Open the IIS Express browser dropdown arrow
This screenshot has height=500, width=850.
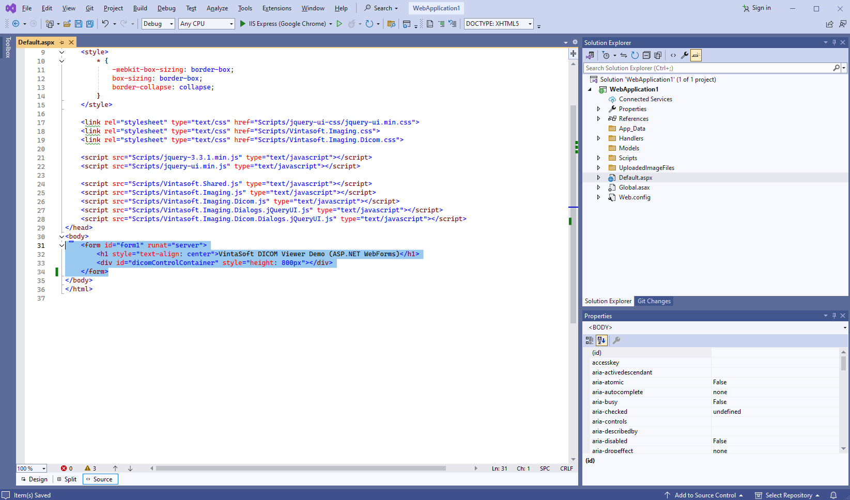[331, 24]
